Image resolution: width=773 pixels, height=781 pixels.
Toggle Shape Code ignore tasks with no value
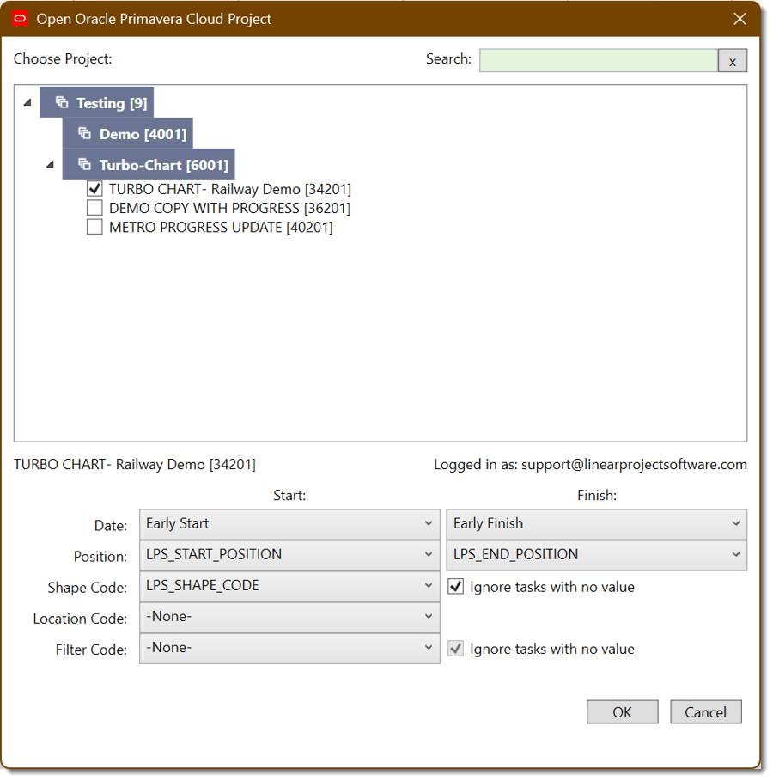[x=456, y=587]
